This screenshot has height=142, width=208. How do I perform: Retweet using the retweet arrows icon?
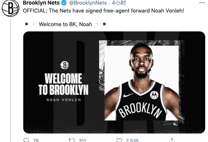tap(72, 140)
